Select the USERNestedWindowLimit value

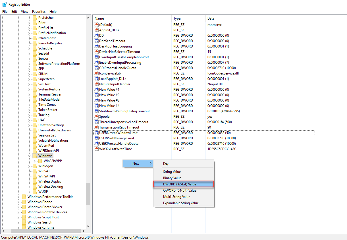pyautogui.click(x=204, y=133)
